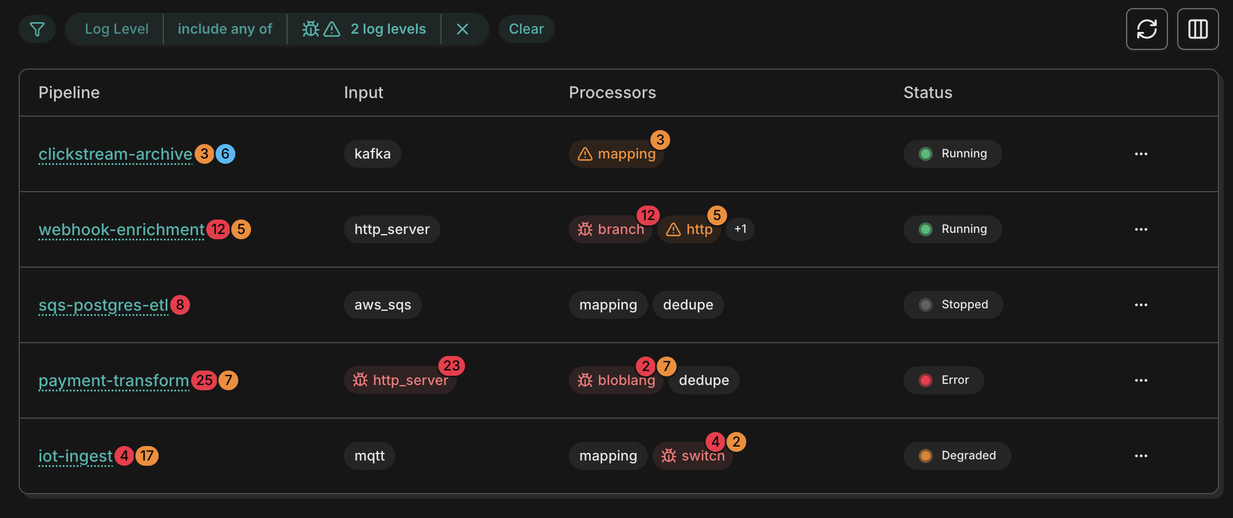This screenshot has width=1233, height=518.
Task: Click the Status column header
Action: [x=928, y=93]
